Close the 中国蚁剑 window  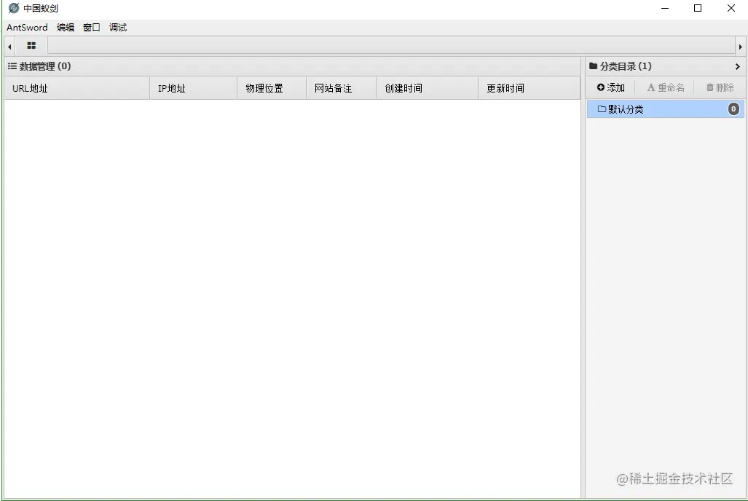[731, 8]
